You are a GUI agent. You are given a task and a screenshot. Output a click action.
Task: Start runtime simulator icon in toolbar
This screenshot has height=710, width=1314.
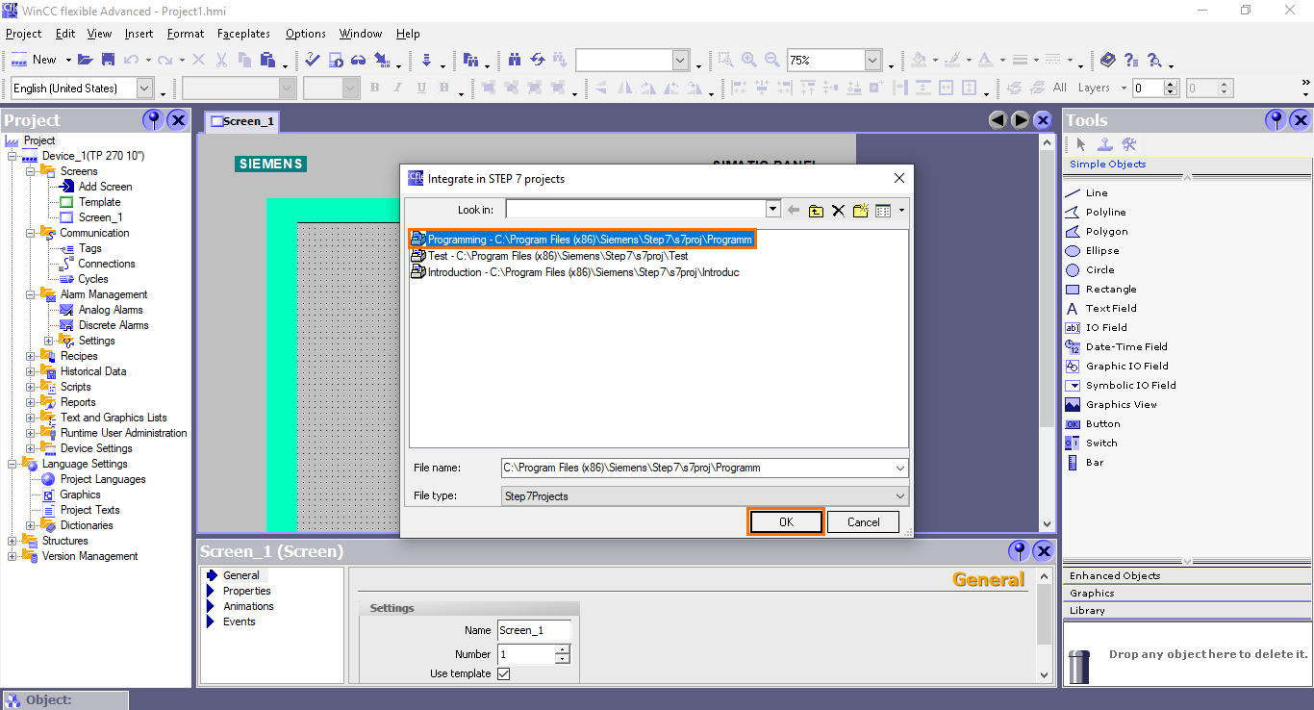336,60
